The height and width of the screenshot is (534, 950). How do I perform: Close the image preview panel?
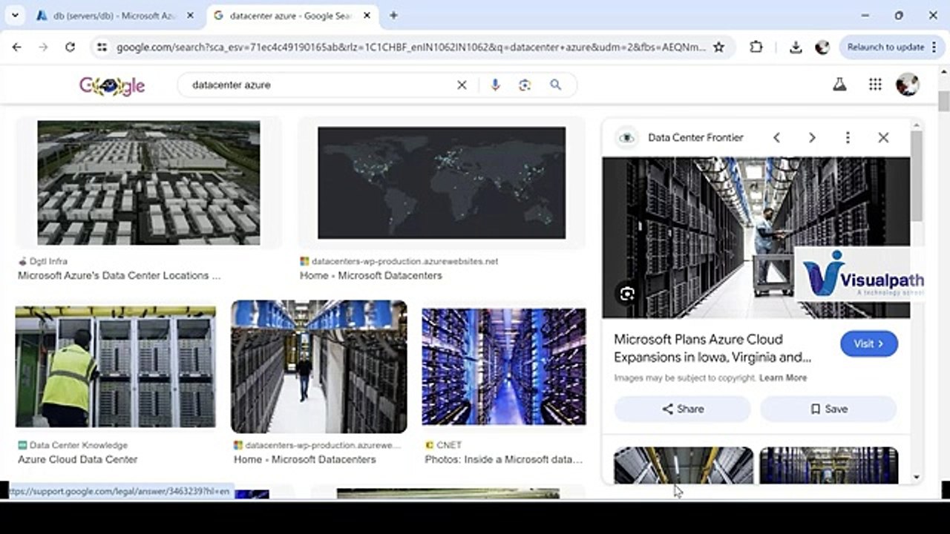pyautogui.click(x=883, y=137)
